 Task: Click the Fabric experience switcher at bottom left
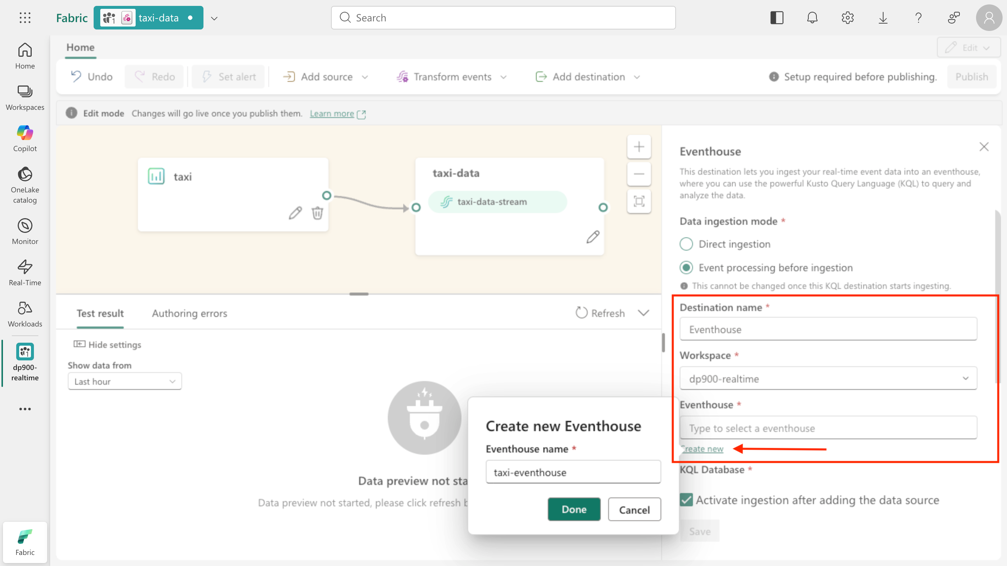tap(25, 542)
